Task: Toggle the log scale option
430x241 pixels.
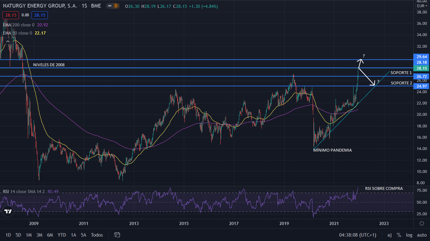Action: (409, 235)
